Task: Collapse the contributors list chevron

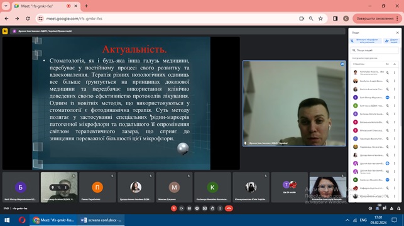Action: pos(395,64)
